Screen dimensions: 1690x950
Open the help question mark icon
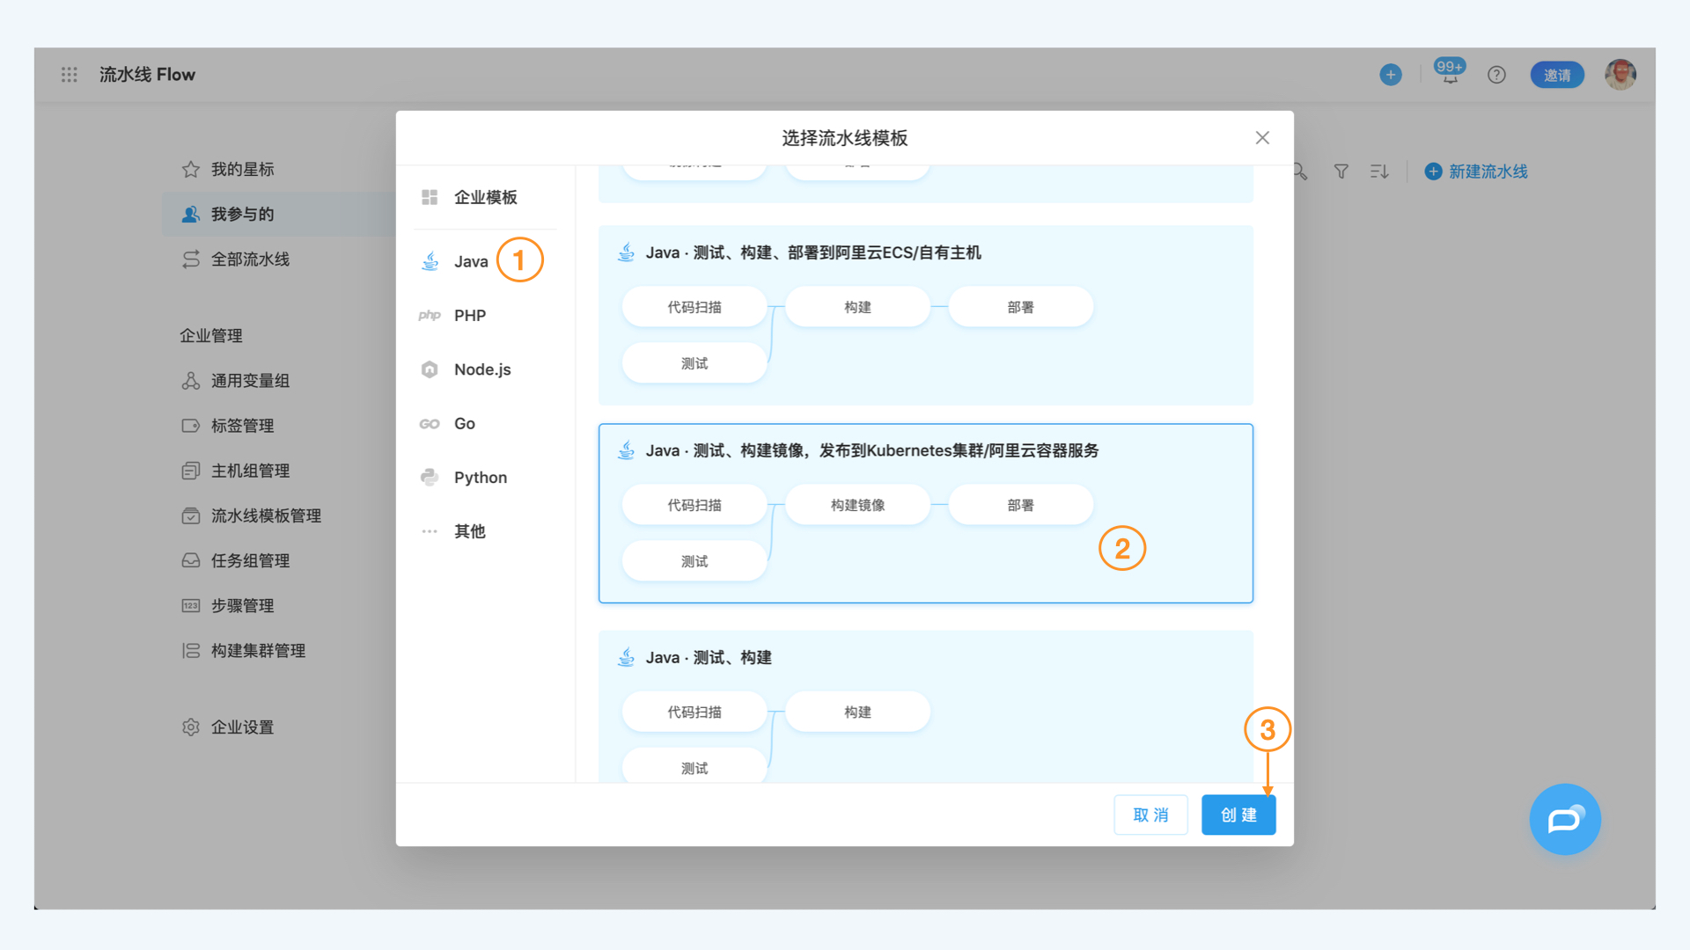[1496, 75]
